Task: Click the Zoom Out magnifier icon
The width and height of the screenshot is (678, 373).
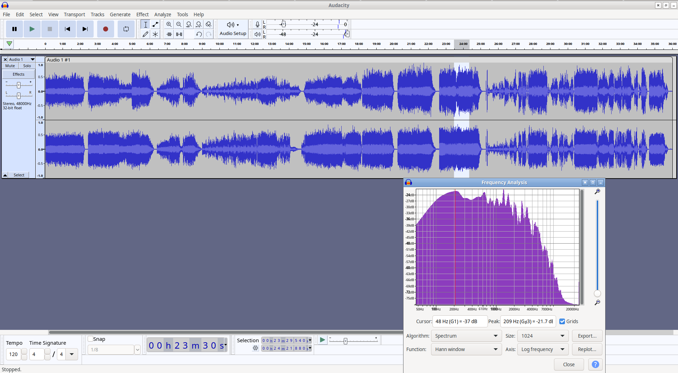Action: [179, 24]
